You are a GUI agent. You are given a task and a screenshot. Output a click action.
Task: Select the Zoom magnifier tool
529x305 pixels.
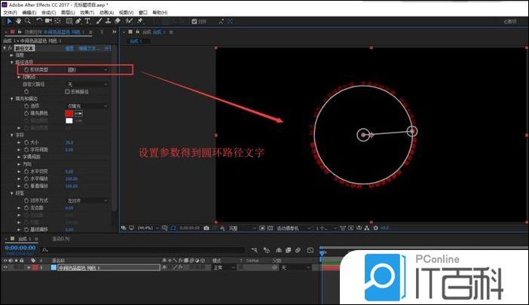point(28,21)
